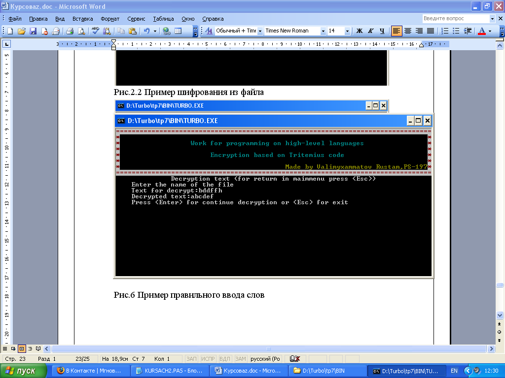Toggle underline formatting Ч

pos(382,31)
